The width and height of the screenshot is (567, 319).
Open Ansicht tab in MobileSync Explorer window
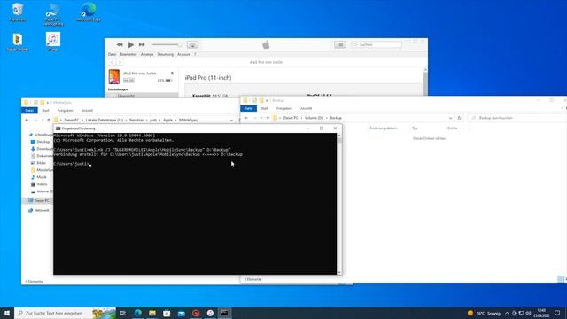(87, 110)
